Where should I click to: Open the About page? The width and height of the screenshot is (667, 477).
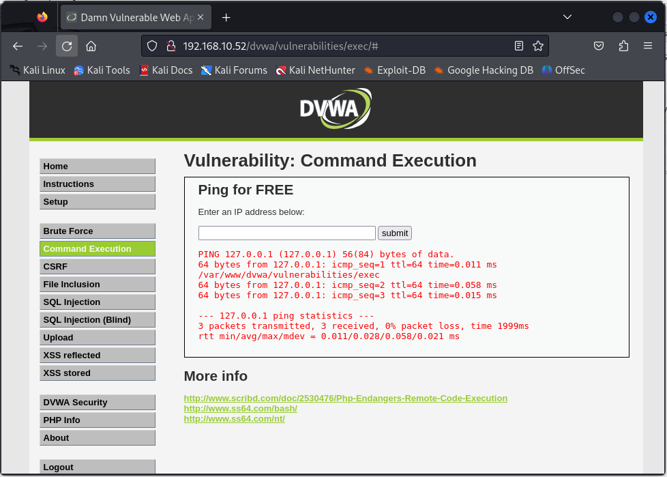[x=98, y=438]
